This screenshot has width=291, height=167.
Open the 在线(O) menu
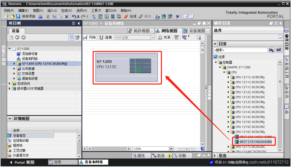click(x=67, y=11)
